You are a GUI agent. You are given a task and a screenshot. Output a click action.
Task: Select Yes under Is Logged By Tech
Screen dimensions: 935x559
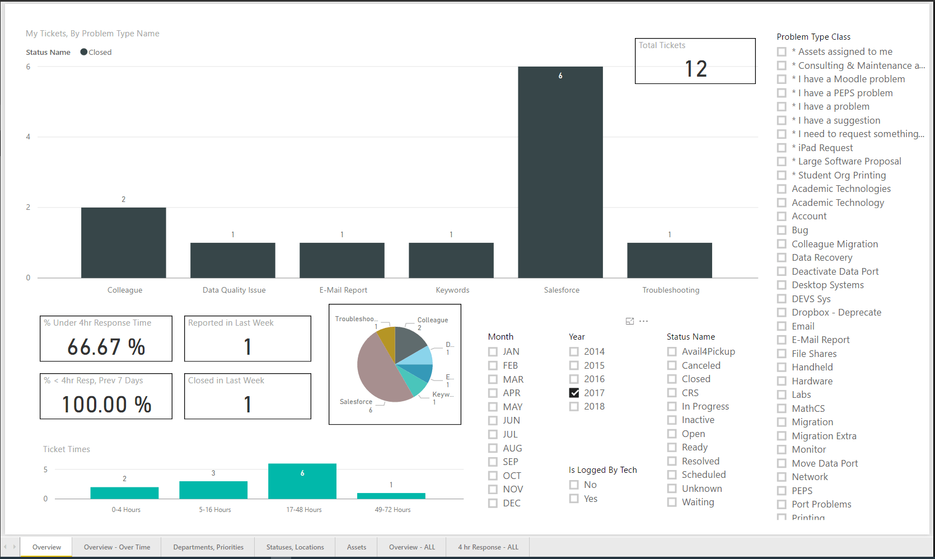tap(574, 499)
